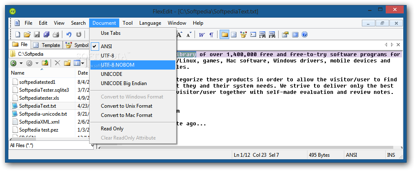Open the View menu
Screen dimensions: 415x171
[59, 23]
